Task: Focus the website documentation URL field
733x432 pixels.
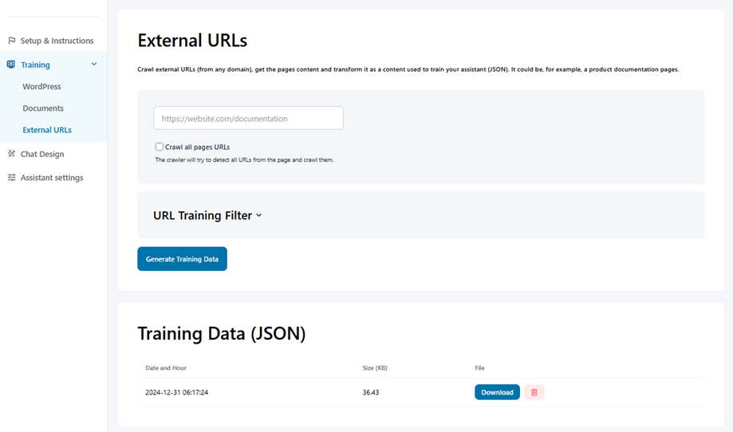Action: tap(248, 119)
